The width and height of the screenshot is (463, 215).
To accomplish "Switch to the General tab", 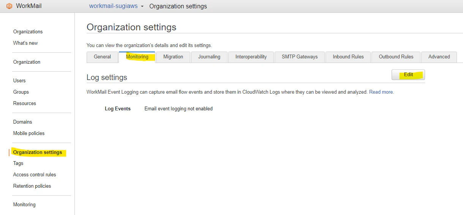I will (102, 57).
